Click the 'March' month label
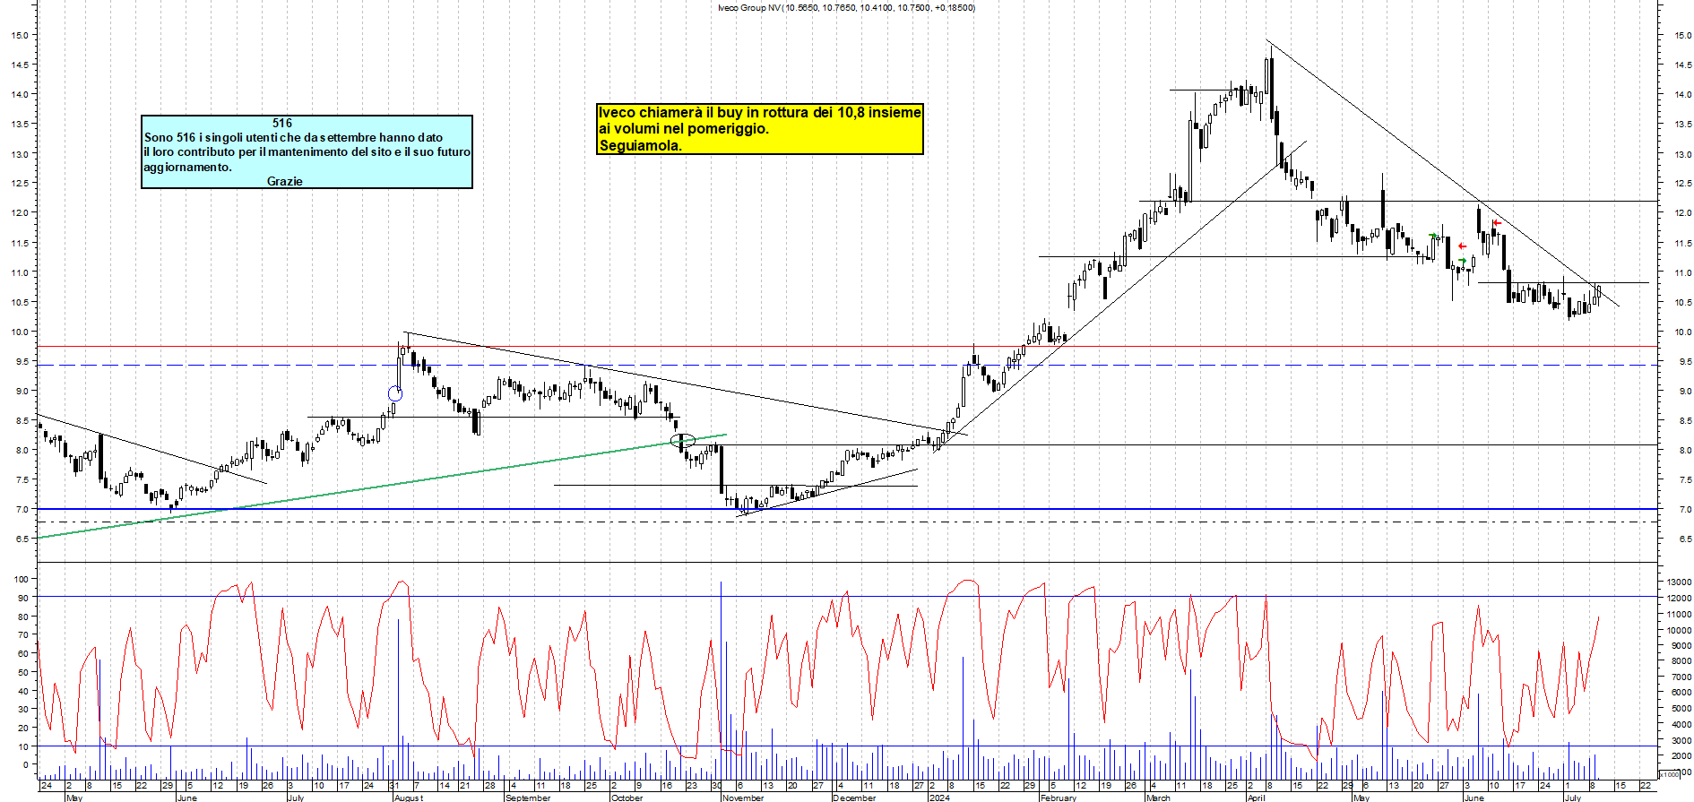Image resolution: width=1694 pixels, height=802 pixels. click(x=1158, y=798)
